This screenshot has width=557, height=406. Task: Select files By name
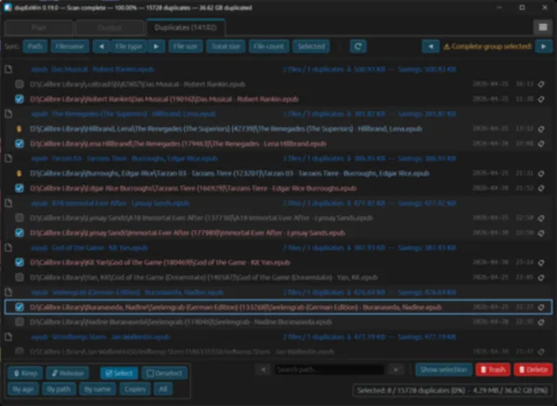pyautogui.click(x=97, y=389)
